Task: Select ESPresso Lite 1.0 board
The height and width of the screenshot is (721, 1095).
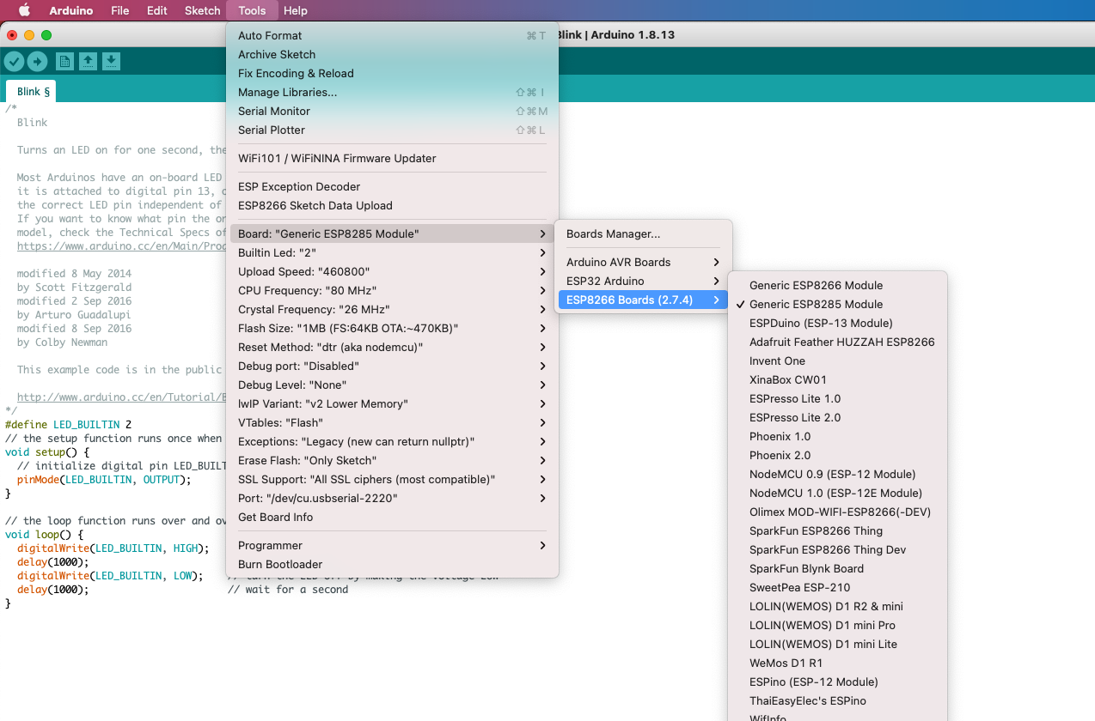Action: (837, 398)
